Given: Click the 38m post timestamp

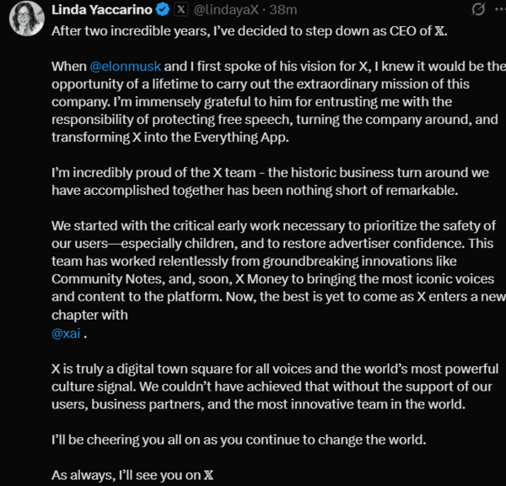Looking at the screenshot, I should (283, 10).
